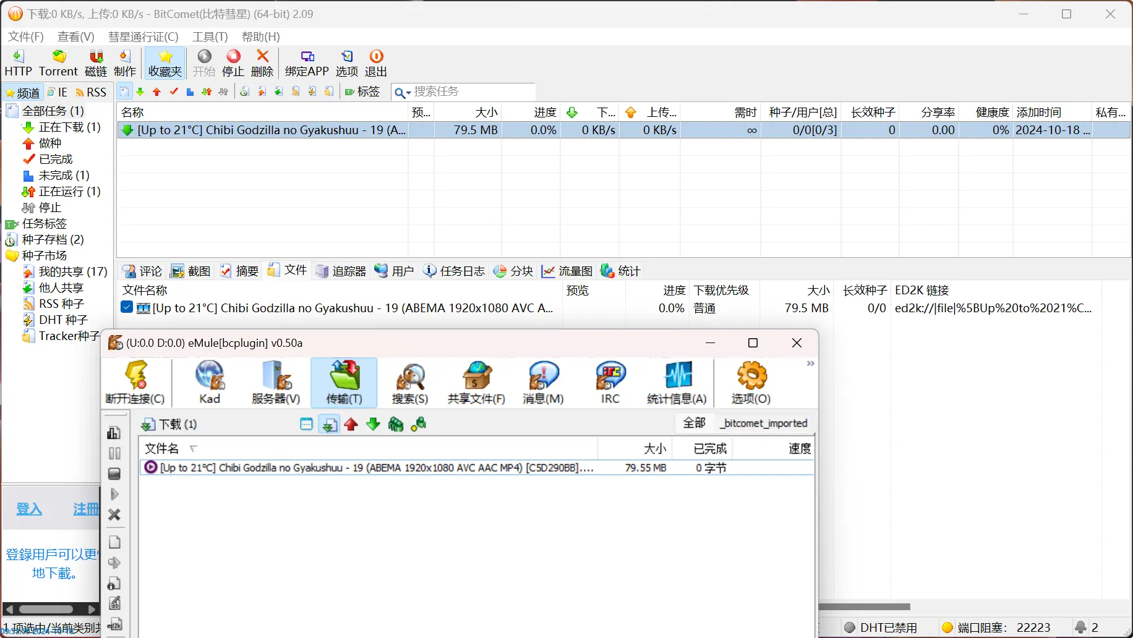Click the 删除 delete task icon
The image size is (1133, 638).
click(262, 63)
